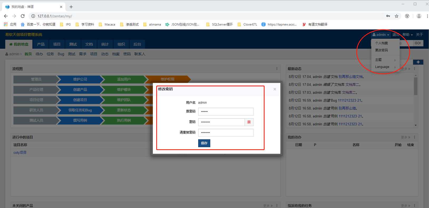Open the coty项目 project link
This screenshot has width=429, height=208.
pyautogui.click(x=20, y=152)
